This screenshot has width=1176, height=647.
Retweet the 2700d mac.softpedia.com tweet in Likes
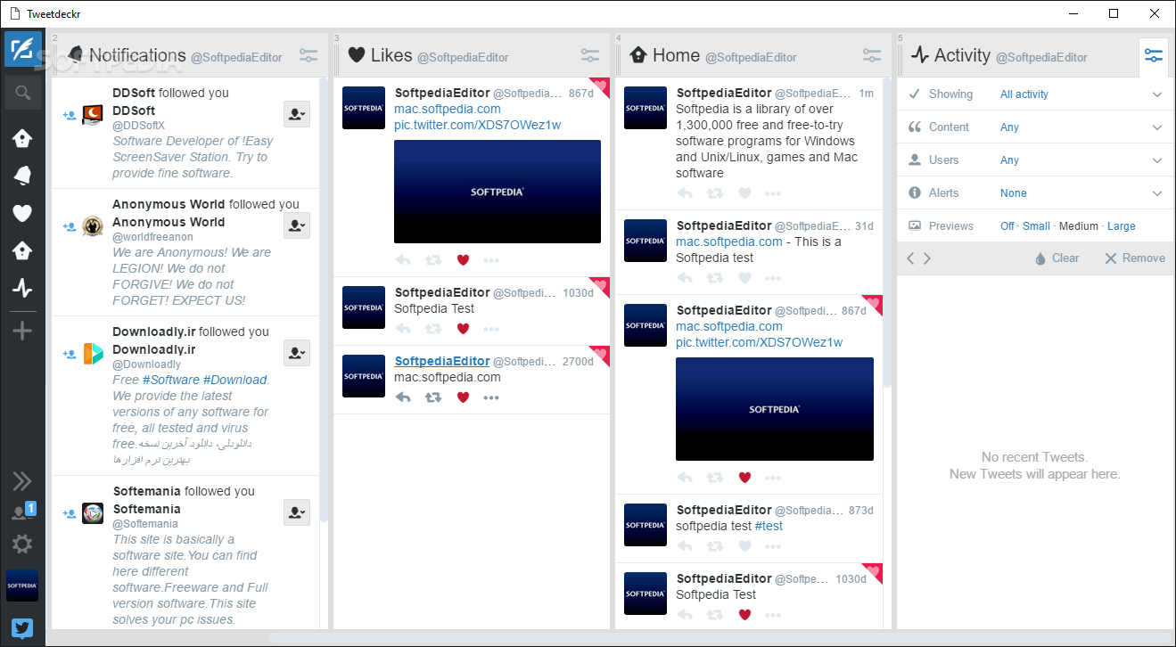[x=433, y=397]
